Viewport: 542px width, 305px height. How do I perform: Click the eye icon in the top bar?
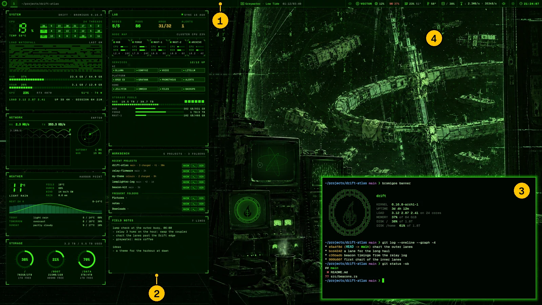(350, 4)
